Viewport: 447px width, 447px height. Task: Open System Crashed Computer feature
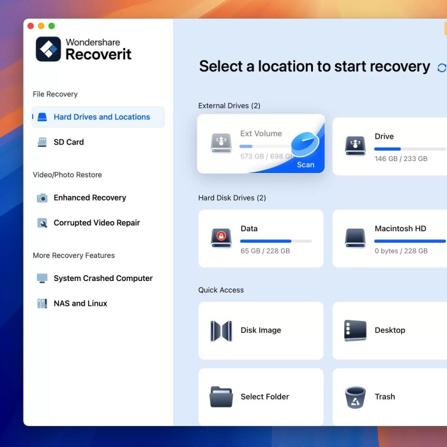pyautogui.click(x=98, y=278)
